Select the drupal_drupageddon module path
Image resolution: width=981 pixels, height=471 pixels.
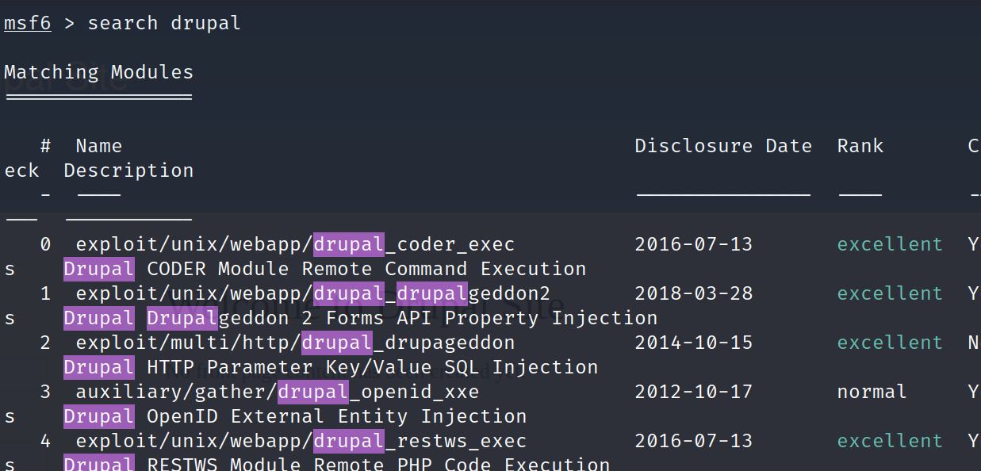295,343
